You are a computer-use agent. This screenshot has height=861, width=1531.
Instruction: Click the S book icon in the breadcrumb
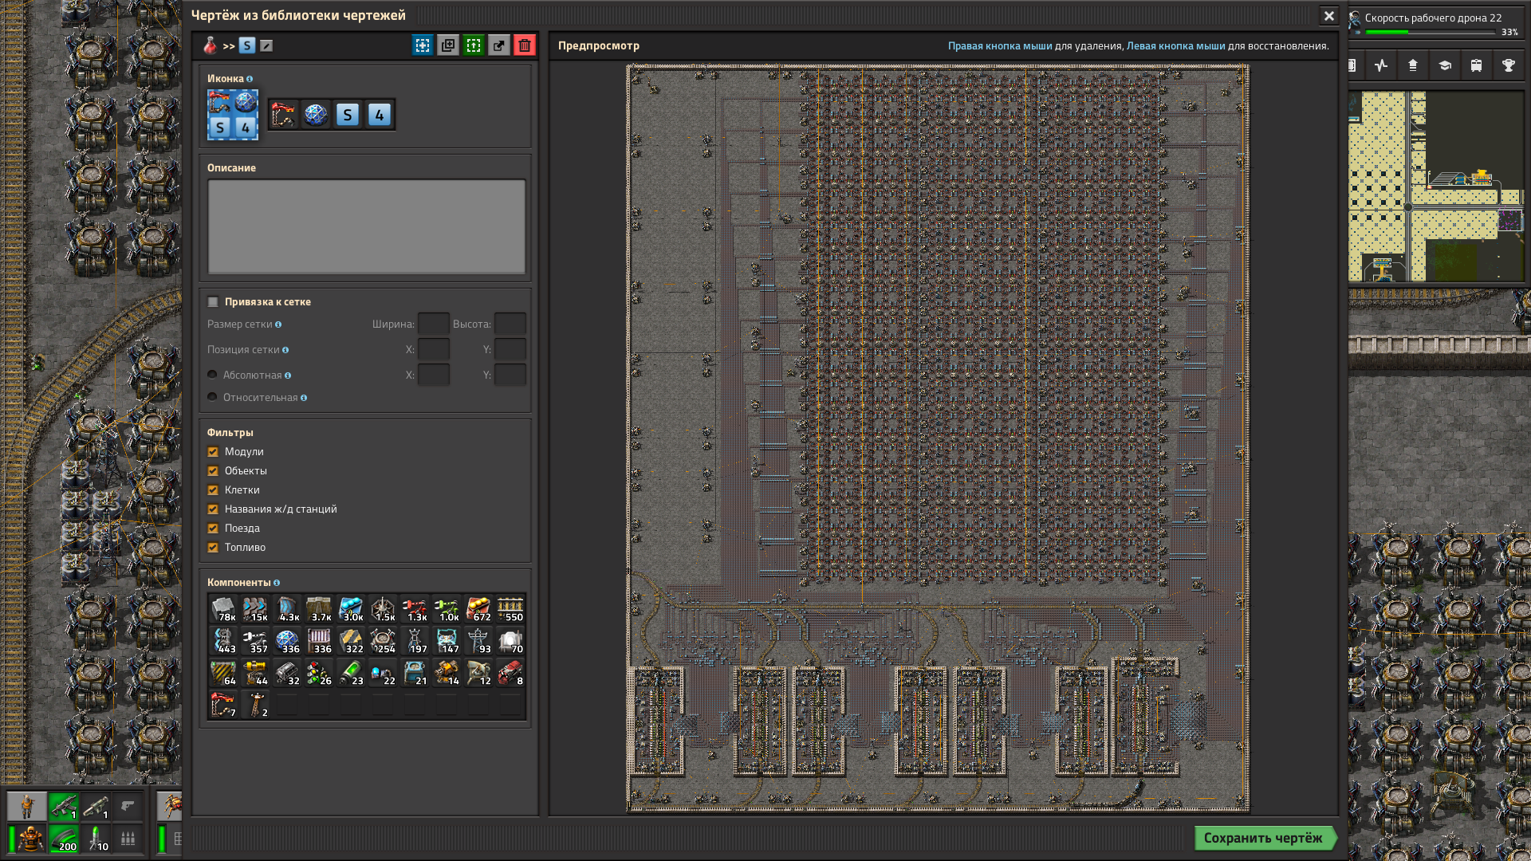247,46
